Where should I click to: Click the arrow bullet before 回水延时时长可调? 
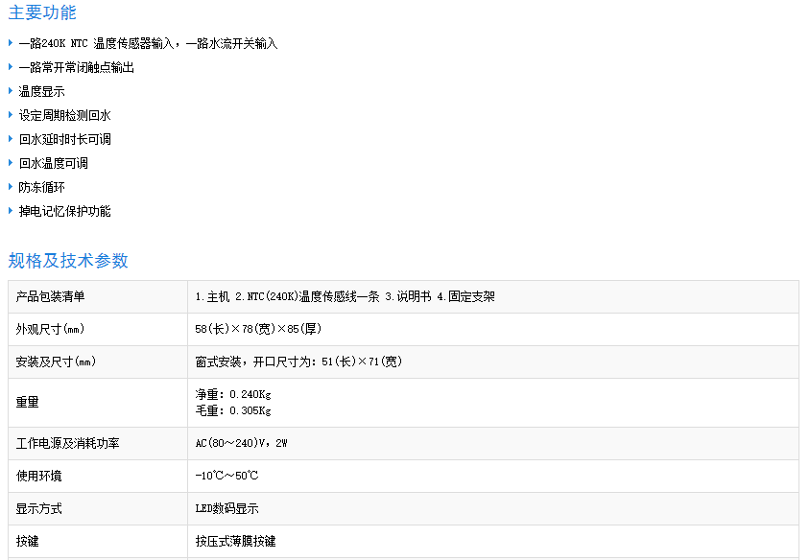[11, 139]
